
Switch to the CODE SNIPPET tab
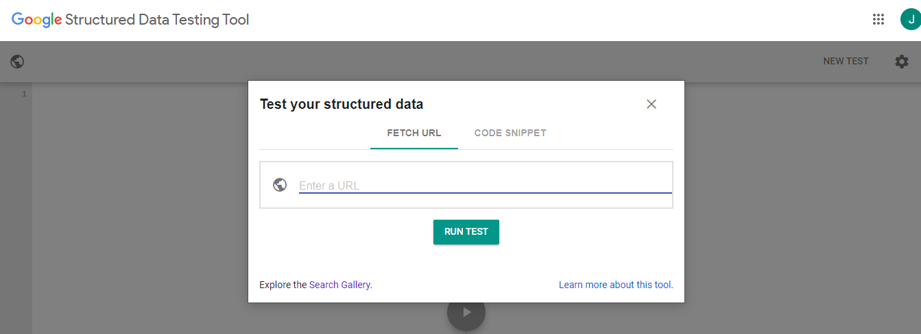pos(510,133)
